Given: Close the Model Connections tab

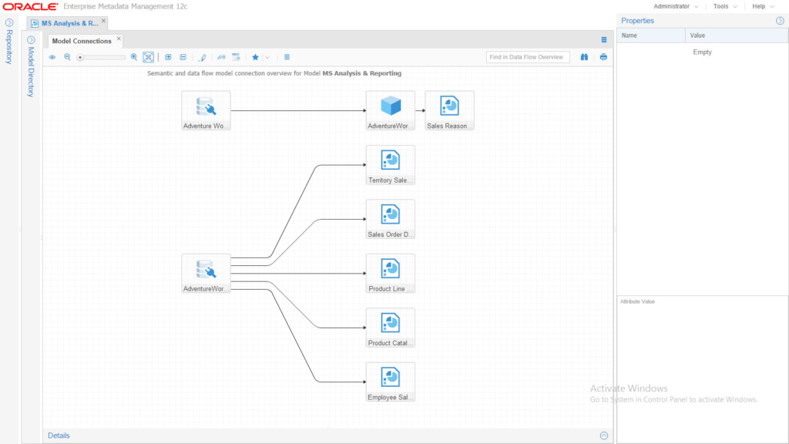Looking at the screenshot, I should point(119,39).
